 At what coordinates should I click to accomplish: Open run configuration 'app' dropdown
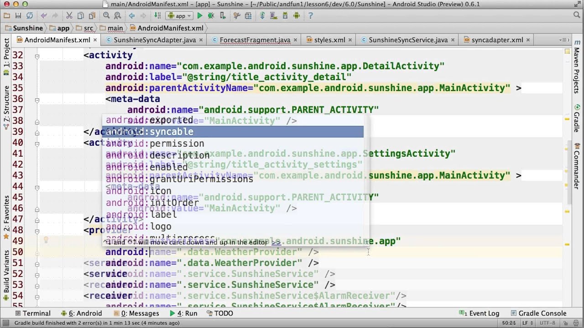coord(180,15)
